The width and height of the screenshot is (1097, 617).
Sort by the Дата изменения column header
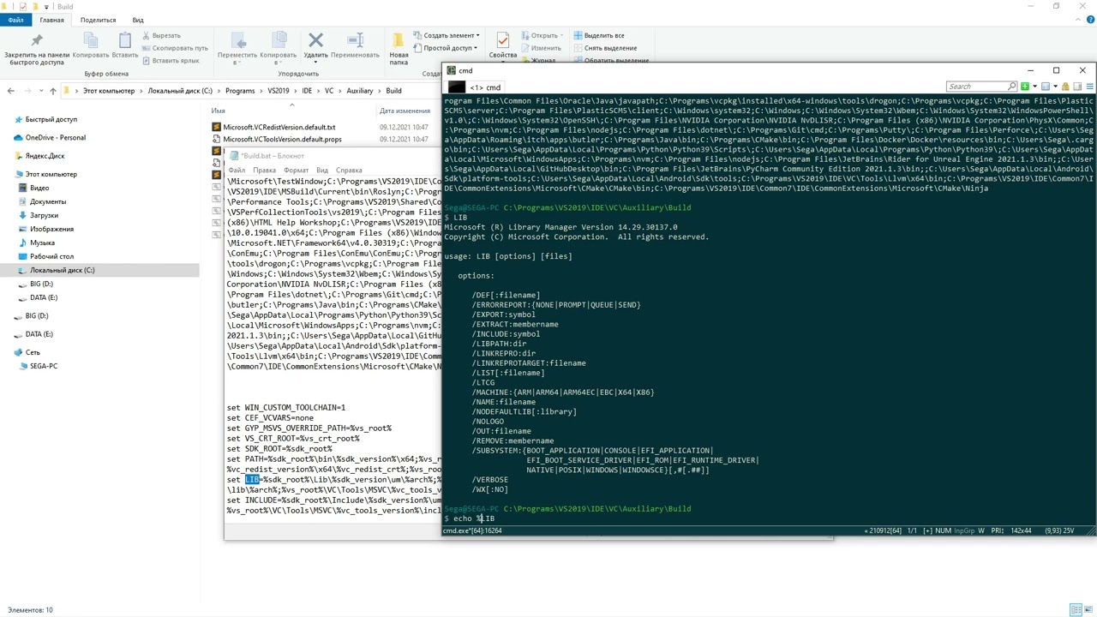tap(405, 111)
